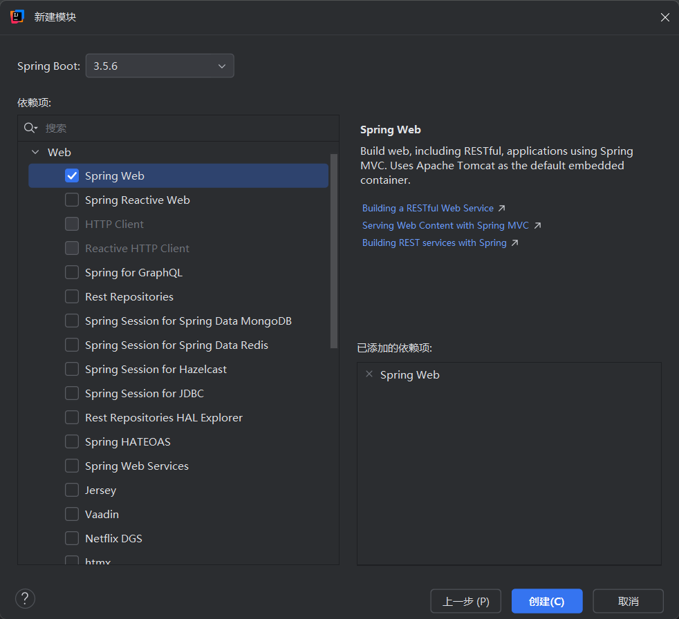Collapse the Web dependency category

(35, 152)
